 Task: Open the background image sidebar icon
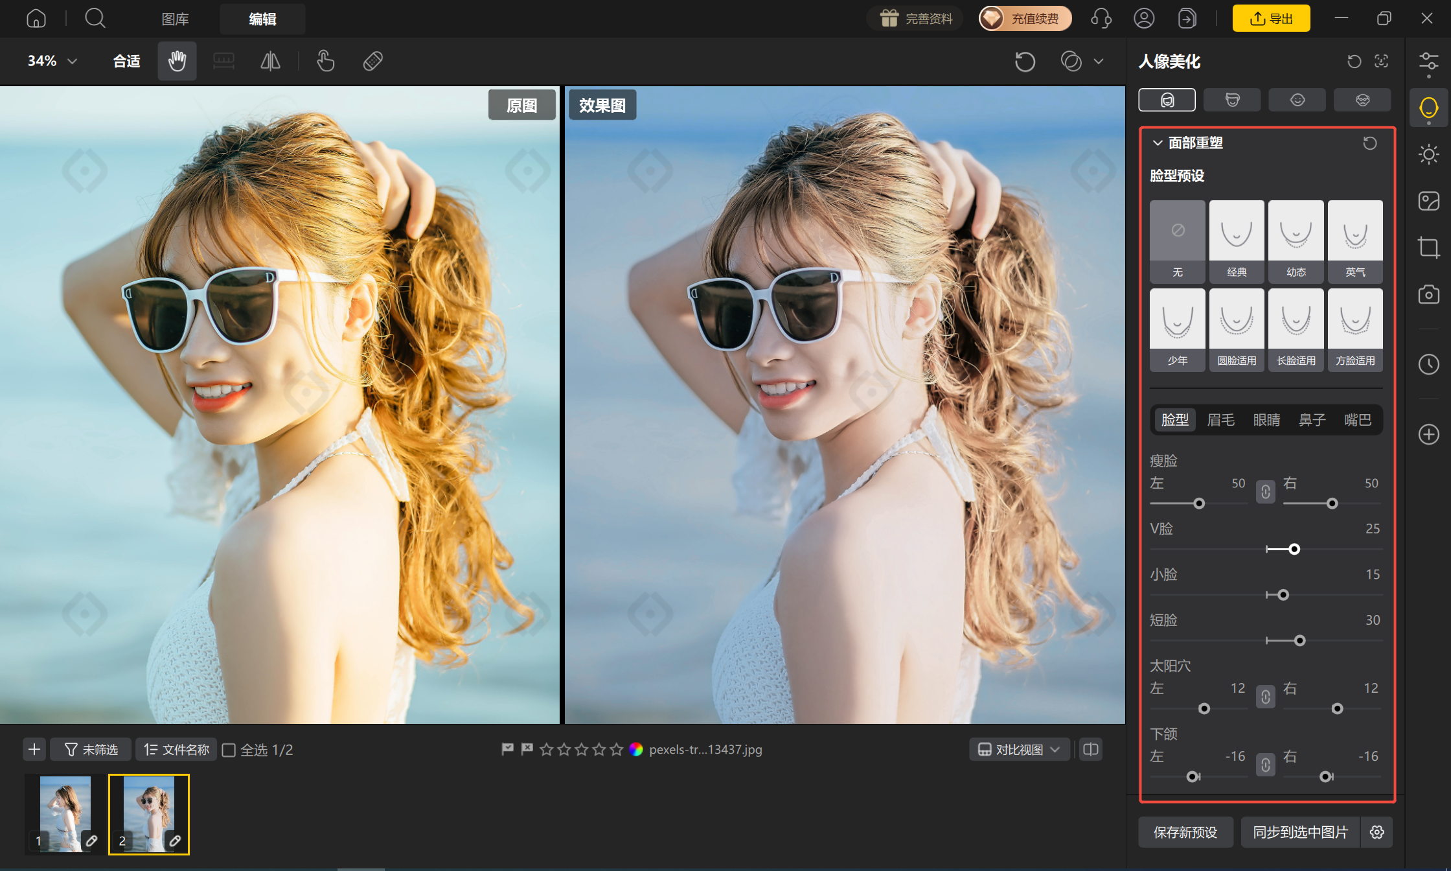(x=1428, y=201)
